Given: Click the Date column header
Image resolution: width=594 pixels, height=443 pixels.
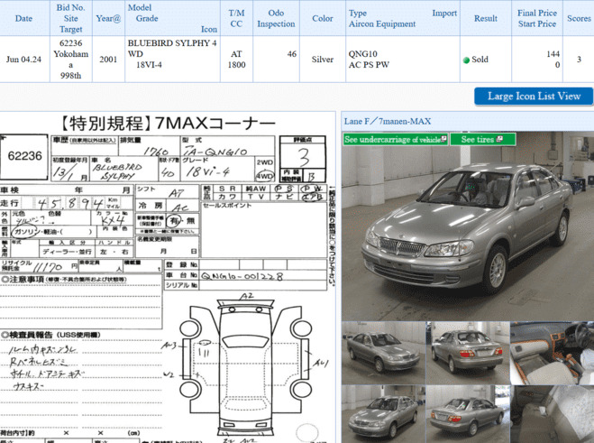Looking at the screenshot, I should point(24,18).
